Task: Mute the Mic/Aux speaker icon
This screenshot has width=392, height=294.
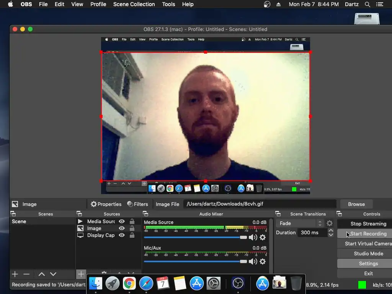Action: [x=253, y=261]
